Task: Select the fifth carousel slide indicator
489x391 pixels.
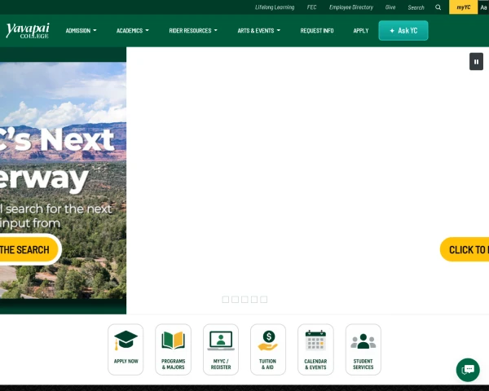Action: pyautogui.click(x=264, y=299)
